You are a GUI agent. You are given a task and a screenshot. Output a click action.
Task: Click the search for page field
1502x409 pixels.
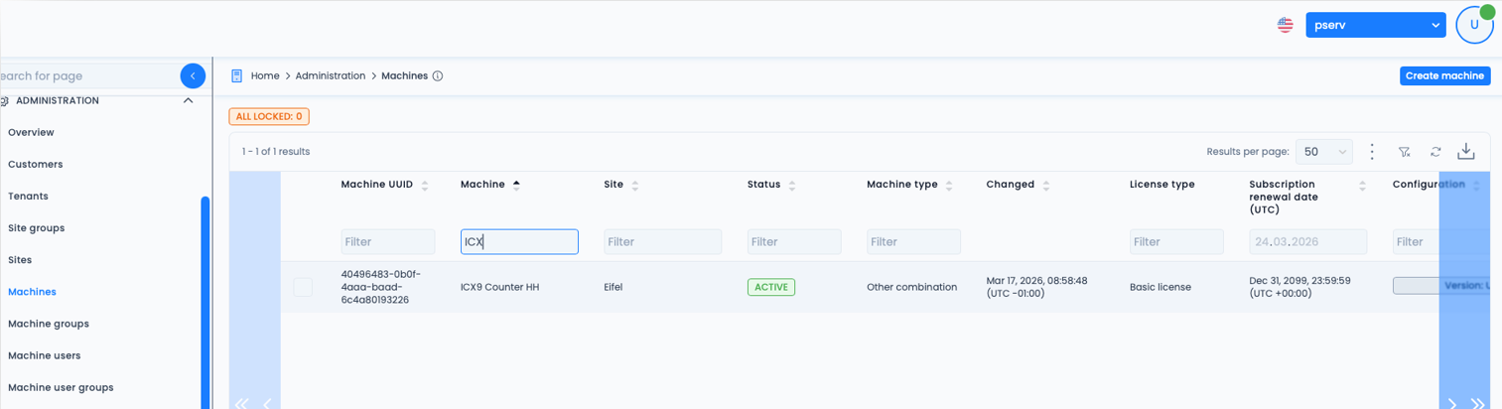pyautogui.click(x=89, y=75)
